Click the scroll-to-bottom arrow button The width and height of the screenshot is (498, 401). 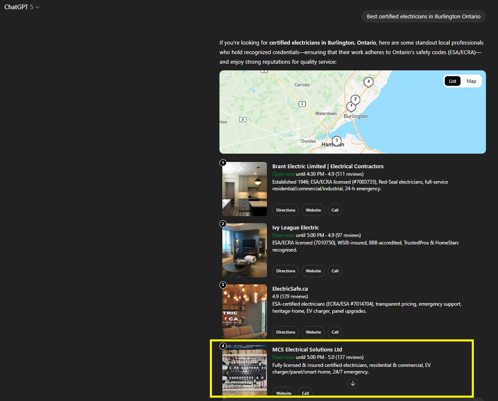(x=353, y=383)
